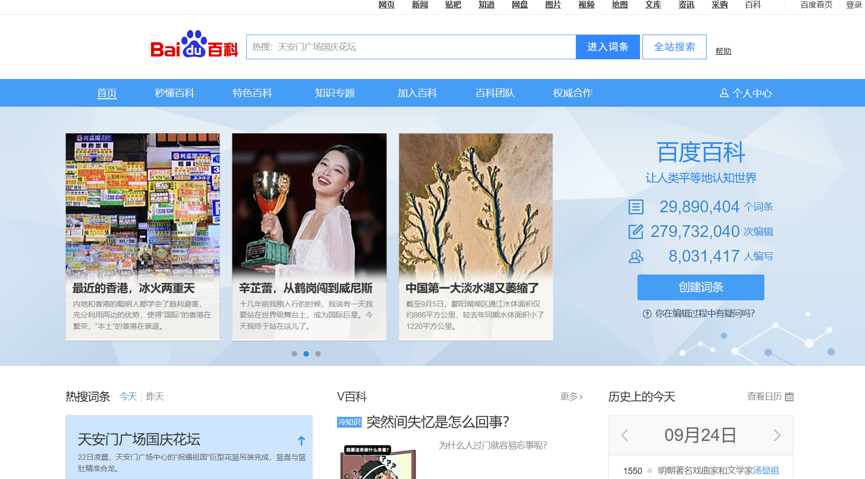Click the 百科 label in top bar
This screenshot has height=479, width=865.
[753, 5]
